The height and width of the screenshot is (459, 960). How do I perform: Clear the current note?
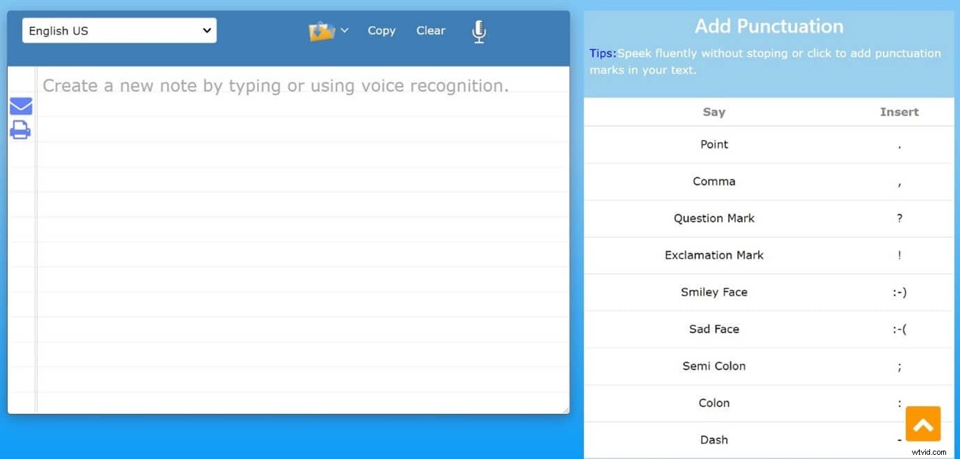click(430, 31)
